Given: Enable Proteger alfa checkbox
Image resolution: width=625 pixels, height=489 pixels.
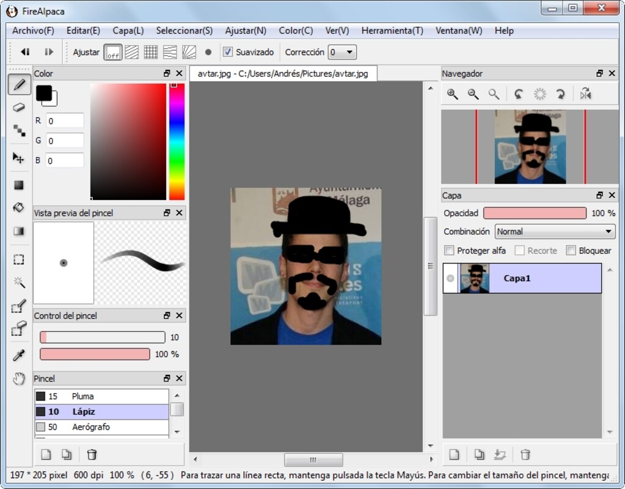Looking at the screenshot, I should tap(450, 251).
